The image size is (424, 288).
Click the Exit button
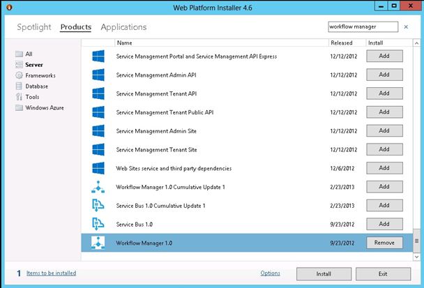[x=383, y=274]
